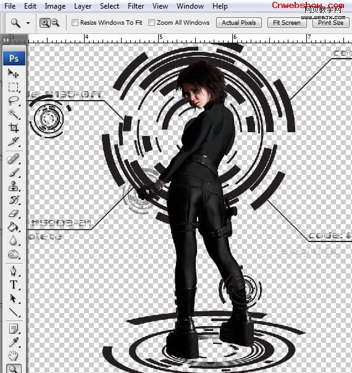This screenshot has height=373, width=352.
Task: Open the Zoom tool preset picker arrow
Action: (x=28, y=23)
